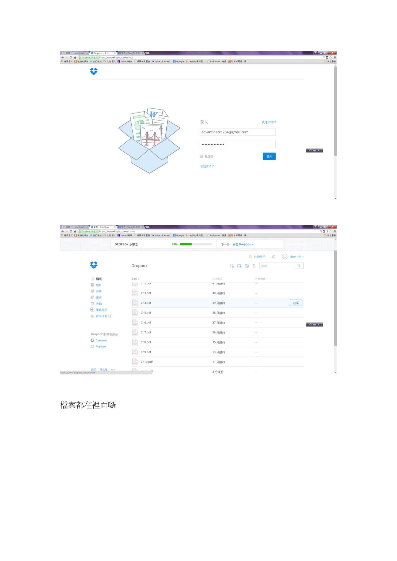
Task: Click the blue 登入 sign-in button
Action: pyautogui.click(x=269, y=156)
